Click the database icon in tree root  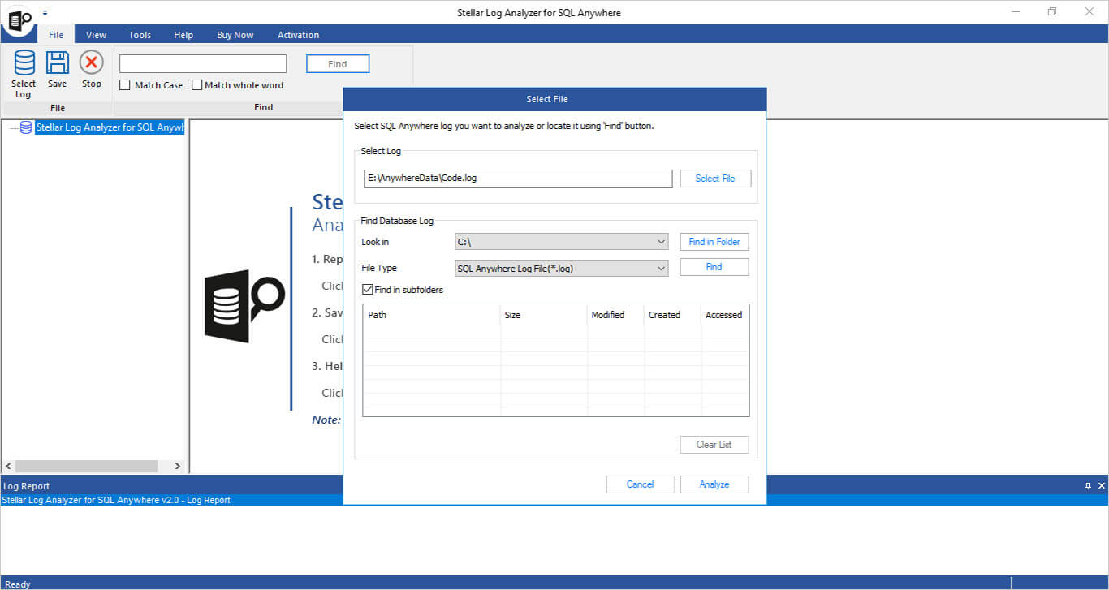pyautogui.click(x=26, y=127)
